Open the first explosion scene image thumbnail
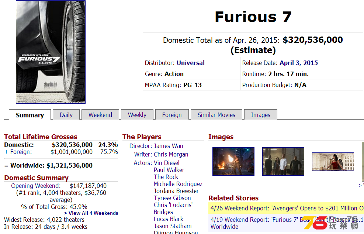Viewport: 364px width, 234px height. point(228,161)
